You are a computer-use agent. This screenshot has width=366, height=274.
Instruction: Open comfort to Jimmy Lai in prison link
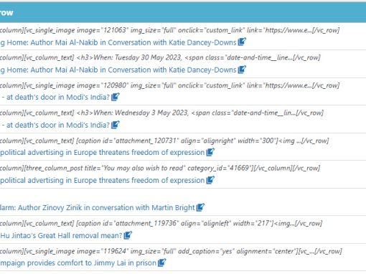coord(78,263)
